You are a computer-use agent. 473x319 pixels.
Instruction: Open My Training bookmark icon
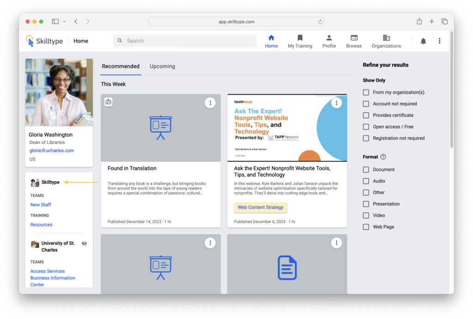(300, 38)
